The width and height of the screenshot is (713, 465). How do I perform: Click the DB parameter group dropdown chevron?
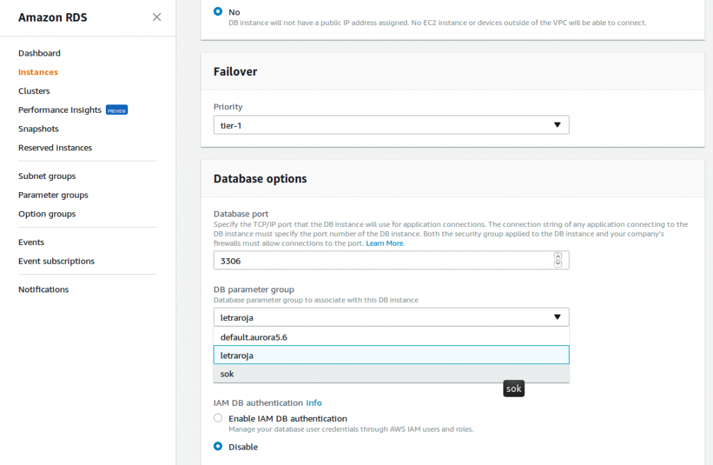557,317
